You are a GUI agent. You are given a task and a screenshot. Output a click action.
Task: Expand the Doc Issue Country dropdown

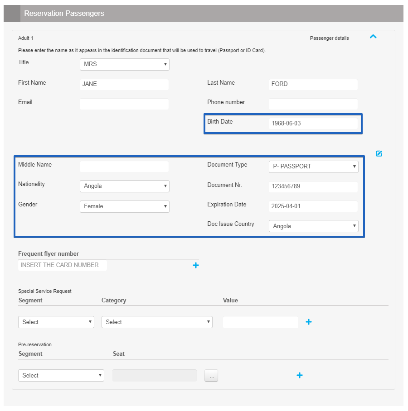[313, 226]
